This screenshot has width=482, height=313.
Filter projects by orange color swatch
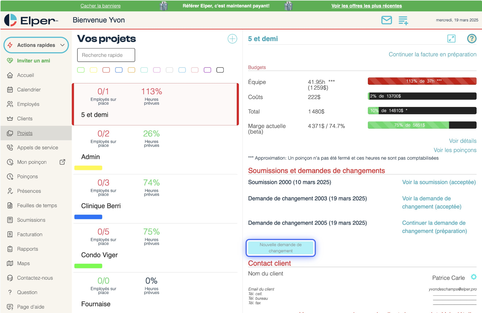pyautogui.click(x=131, y=70)
